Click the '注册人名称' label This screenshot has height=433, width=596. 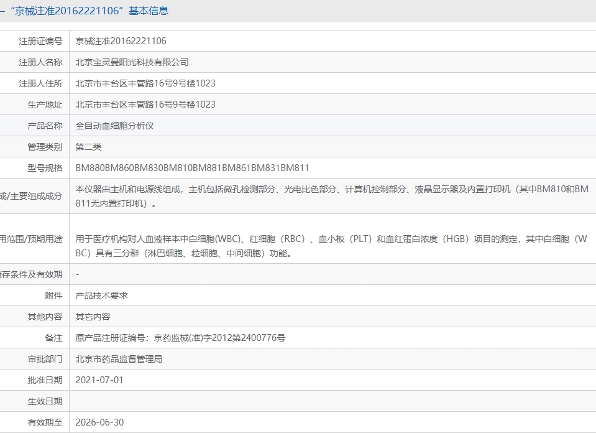point(40,62)
